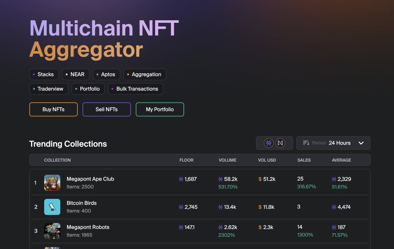Click the 2302% volume change value

tap(227, 235)
